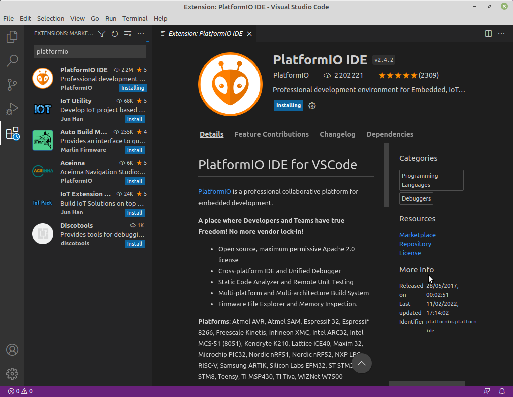Image resolution: width=513 pixels, height=397 pixels.
Task: Click the IoT Utility extension icon
Action: (x=43, y=109)
